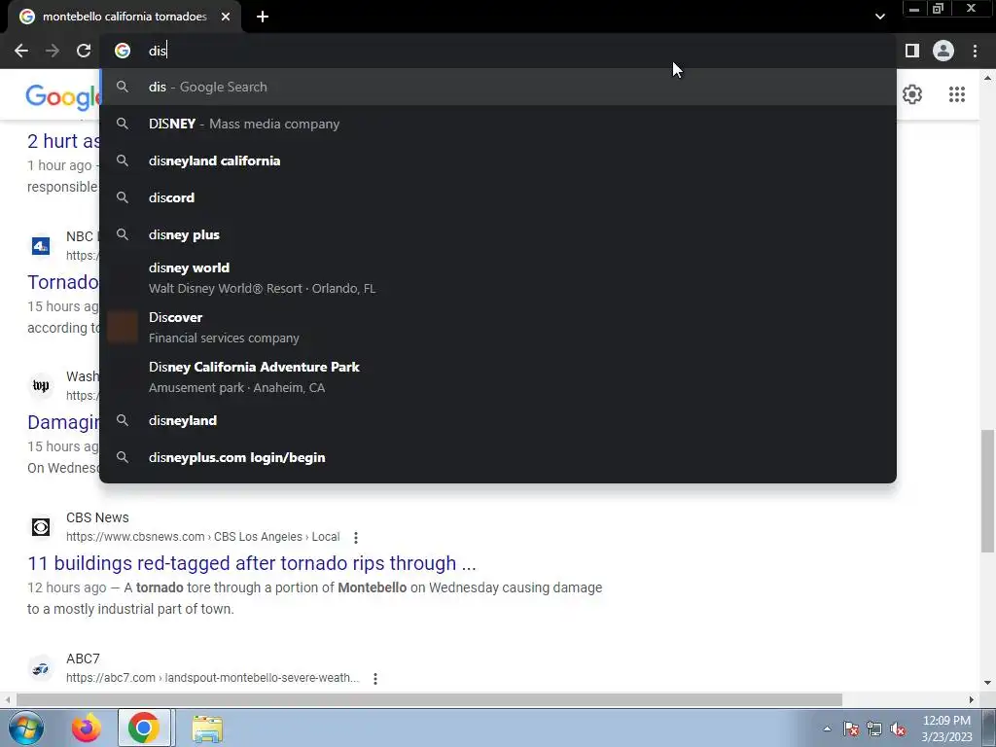Open a new browser tab
996x747 pixels.
[x=263, y=17]
